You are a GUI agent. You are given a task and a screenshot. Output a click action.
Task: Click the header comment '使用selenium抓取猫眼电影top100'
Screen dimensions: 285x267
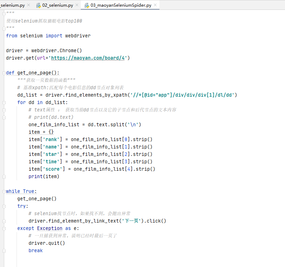click(x=44, y=21)
